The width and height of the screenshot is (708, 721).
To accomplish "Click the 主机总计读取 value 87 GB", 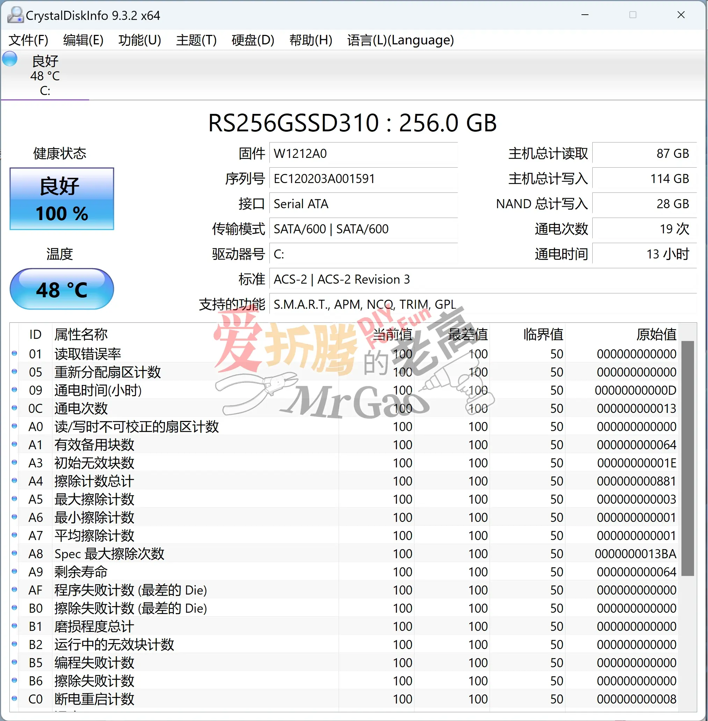I will tap(644, 153).
